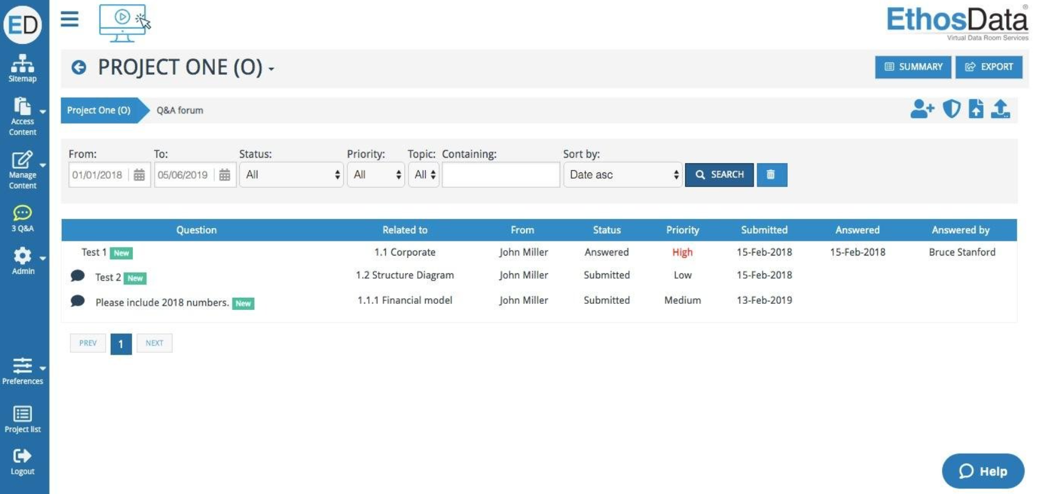Click the back arrow beside Project One
This screenshot has height=494, width=1038.
click(x=79, y=67)
